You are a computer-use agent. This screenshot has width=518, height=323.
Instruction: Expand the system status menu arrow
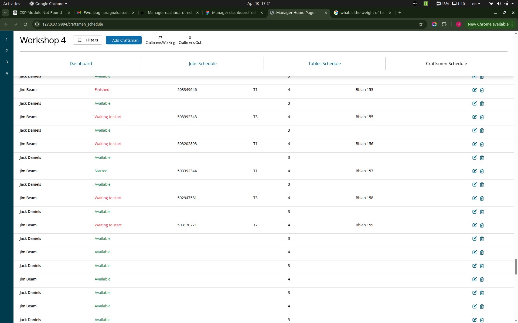click(x=512, y=4)
